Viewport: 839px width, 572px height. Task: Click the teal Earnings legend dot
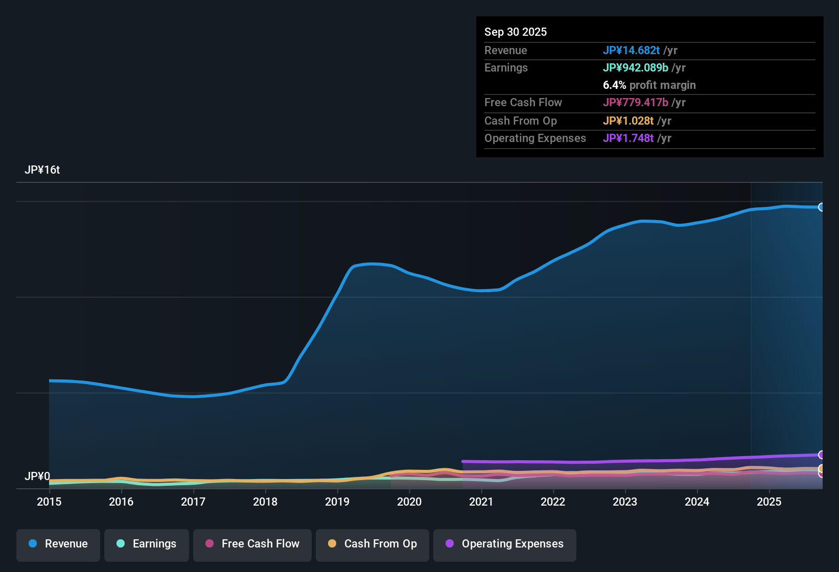tap(121, 544)
